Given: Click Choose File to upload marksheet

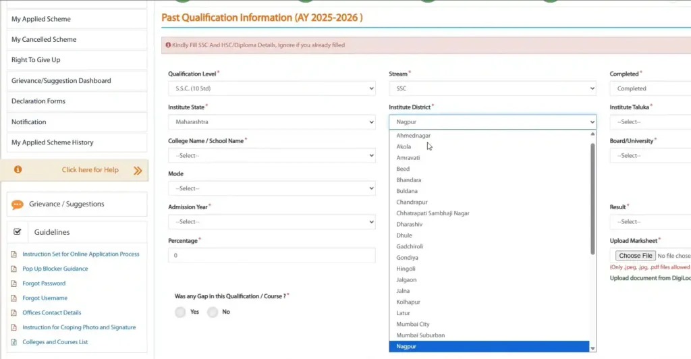Looking at the screenshot, I should tap(636, 256).
